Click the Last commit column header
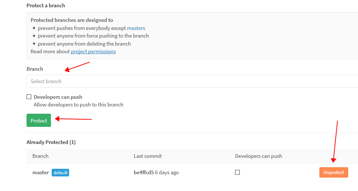358x191 pixels. coord(148,156)
